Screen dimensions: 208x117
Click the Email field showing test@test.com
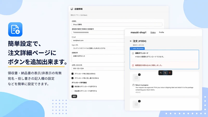[x=98, y=41]
